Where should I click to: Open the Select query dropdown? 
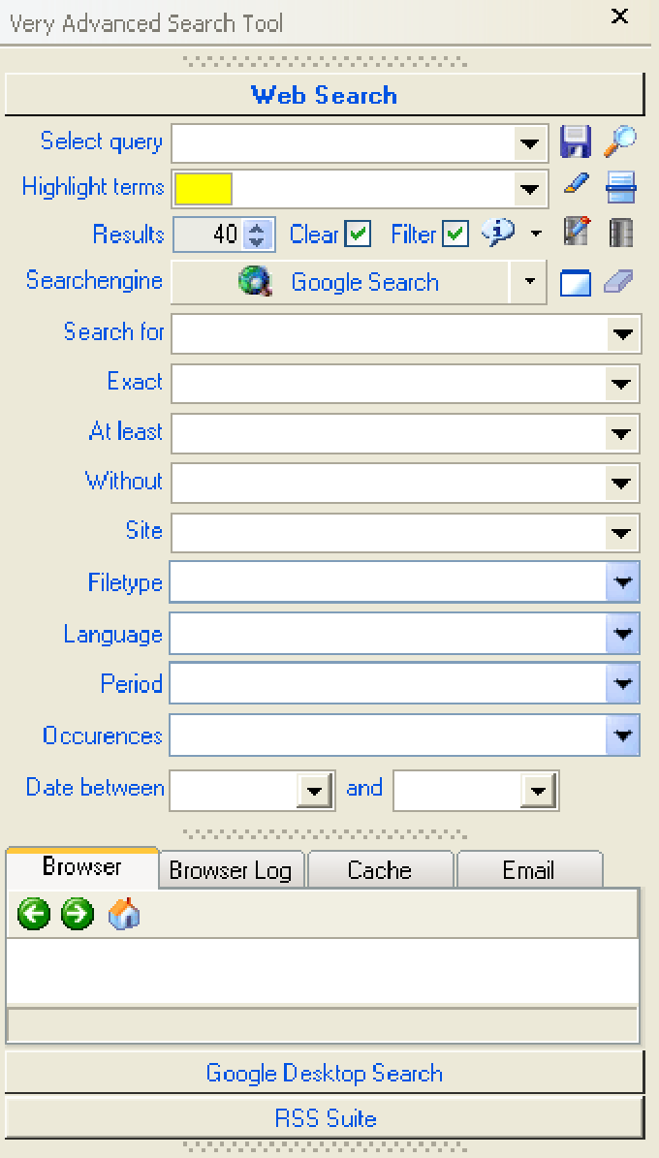[x=529, y=143]
